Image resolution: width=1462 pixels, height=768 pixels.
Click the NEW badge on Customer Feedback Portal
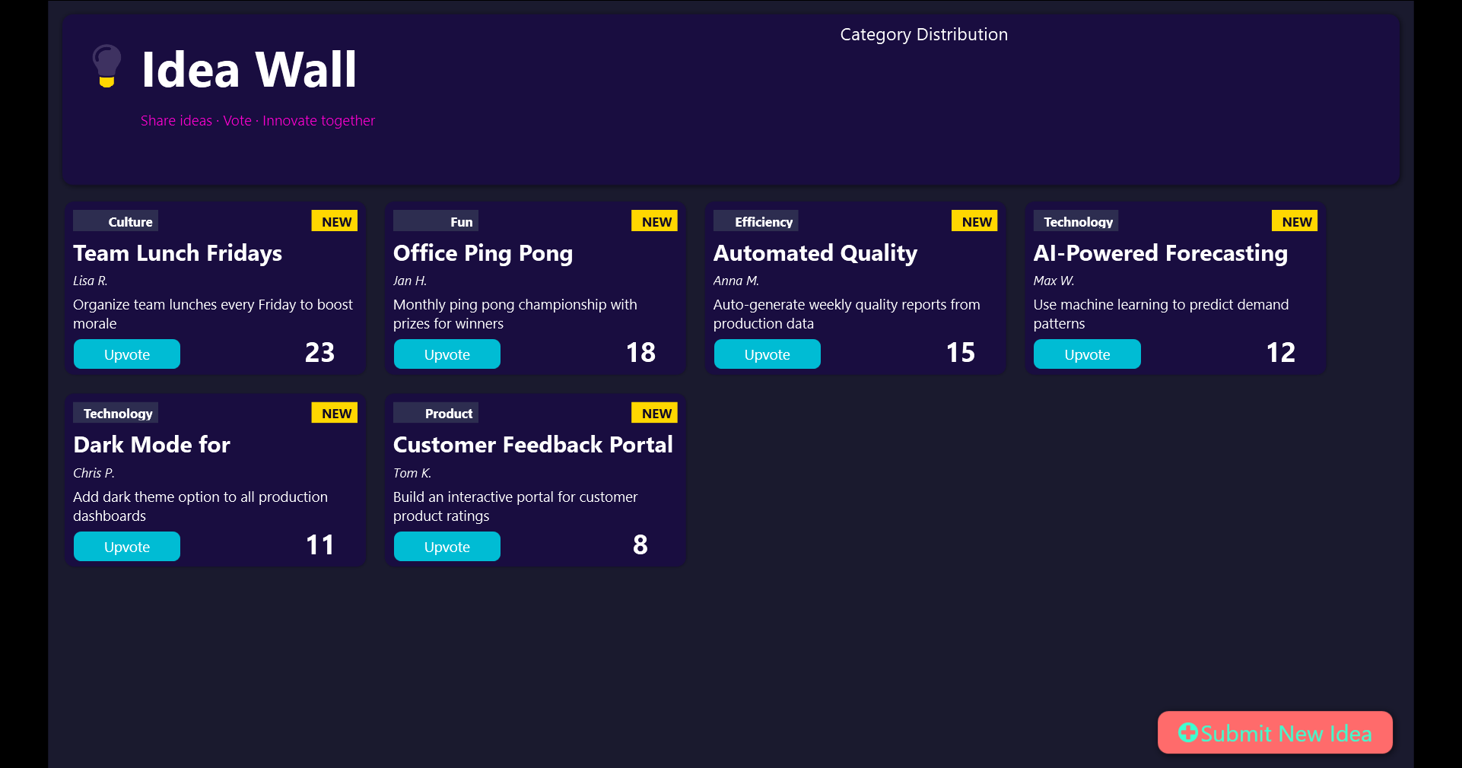[x=654, y=413]
